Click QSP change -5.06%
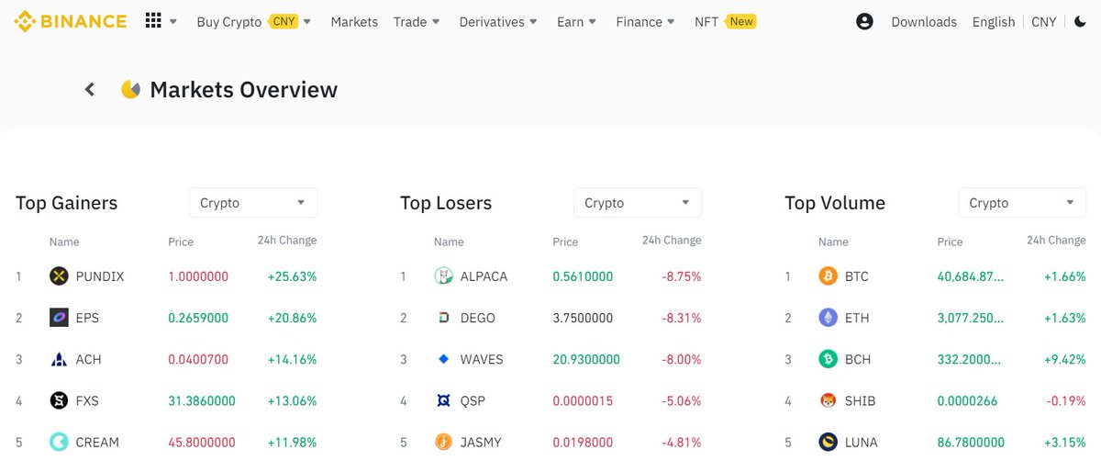This screenshot has height=472, width=1101. [680, 400]
